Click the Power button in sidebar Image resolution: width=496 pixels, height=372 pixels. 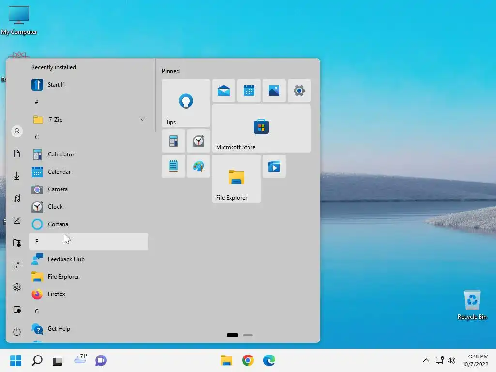click(x=17, y=332)
